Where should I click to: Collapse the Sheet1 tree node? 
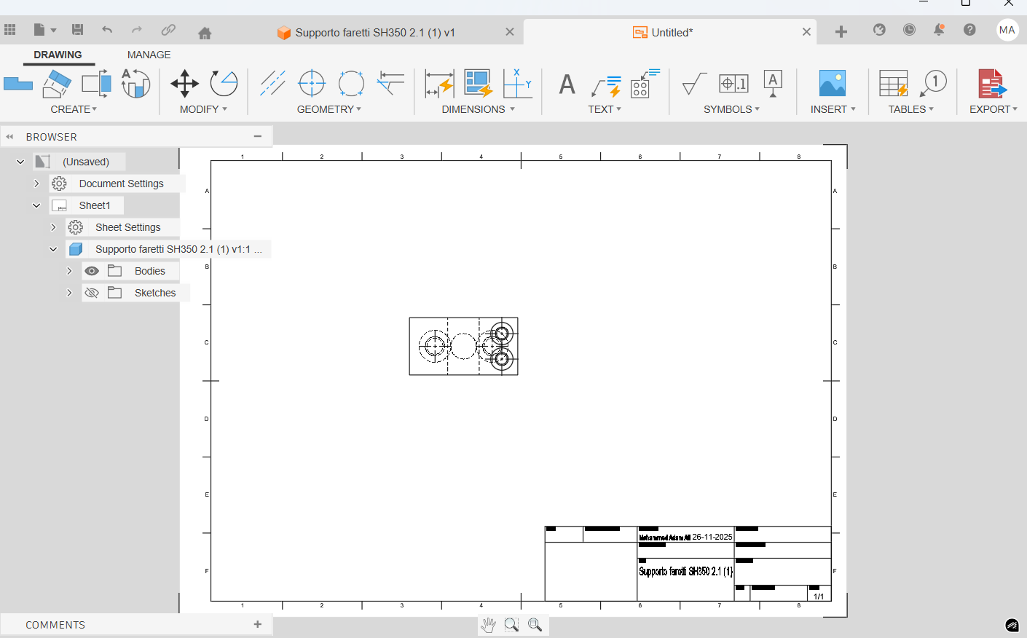click(36, 205)
